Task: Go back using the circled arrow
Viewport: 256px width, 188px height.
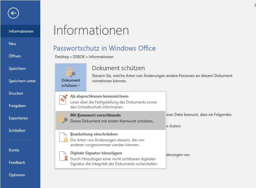Action: [x=13, y=13]
